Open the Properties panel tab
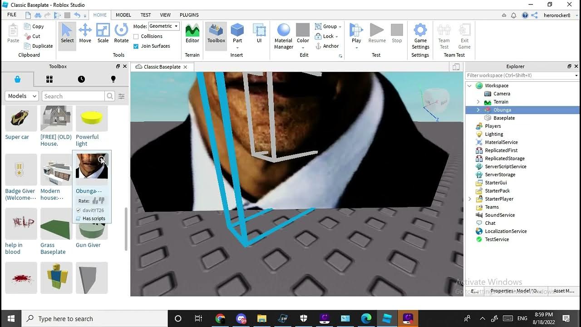The image size is (581, 327). tap(516, 291)
